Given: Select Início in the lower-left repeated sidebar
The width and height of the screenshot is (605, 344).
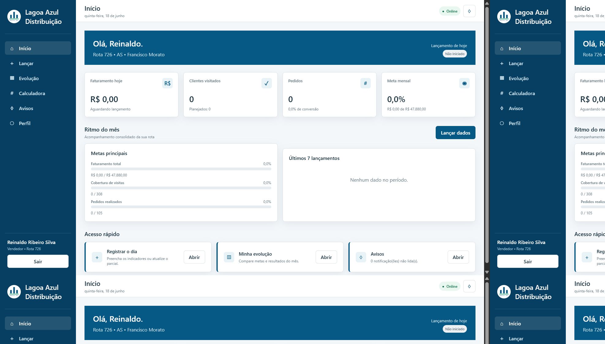Looking at the screenshot, I should click(38, 324).
